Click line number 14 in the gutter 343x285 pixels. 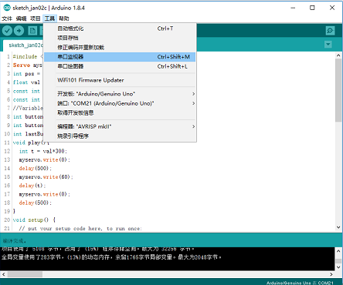click(x=7, y=169)
